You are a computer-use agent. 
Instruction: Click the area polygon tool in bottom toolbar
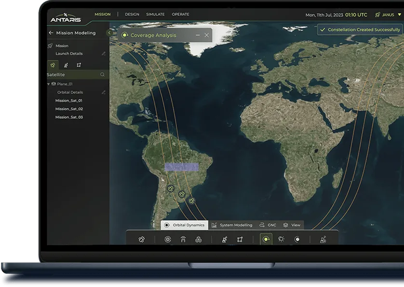(x=240, y=240)
